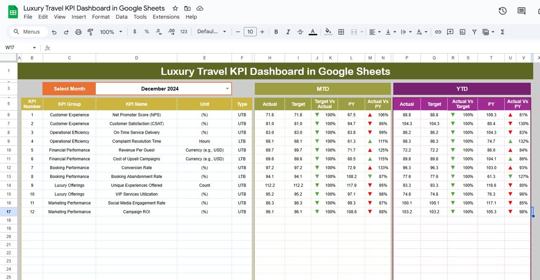Open version history clock icon
The height and width of the screenshot is (280, 540).
pos(502,11)
